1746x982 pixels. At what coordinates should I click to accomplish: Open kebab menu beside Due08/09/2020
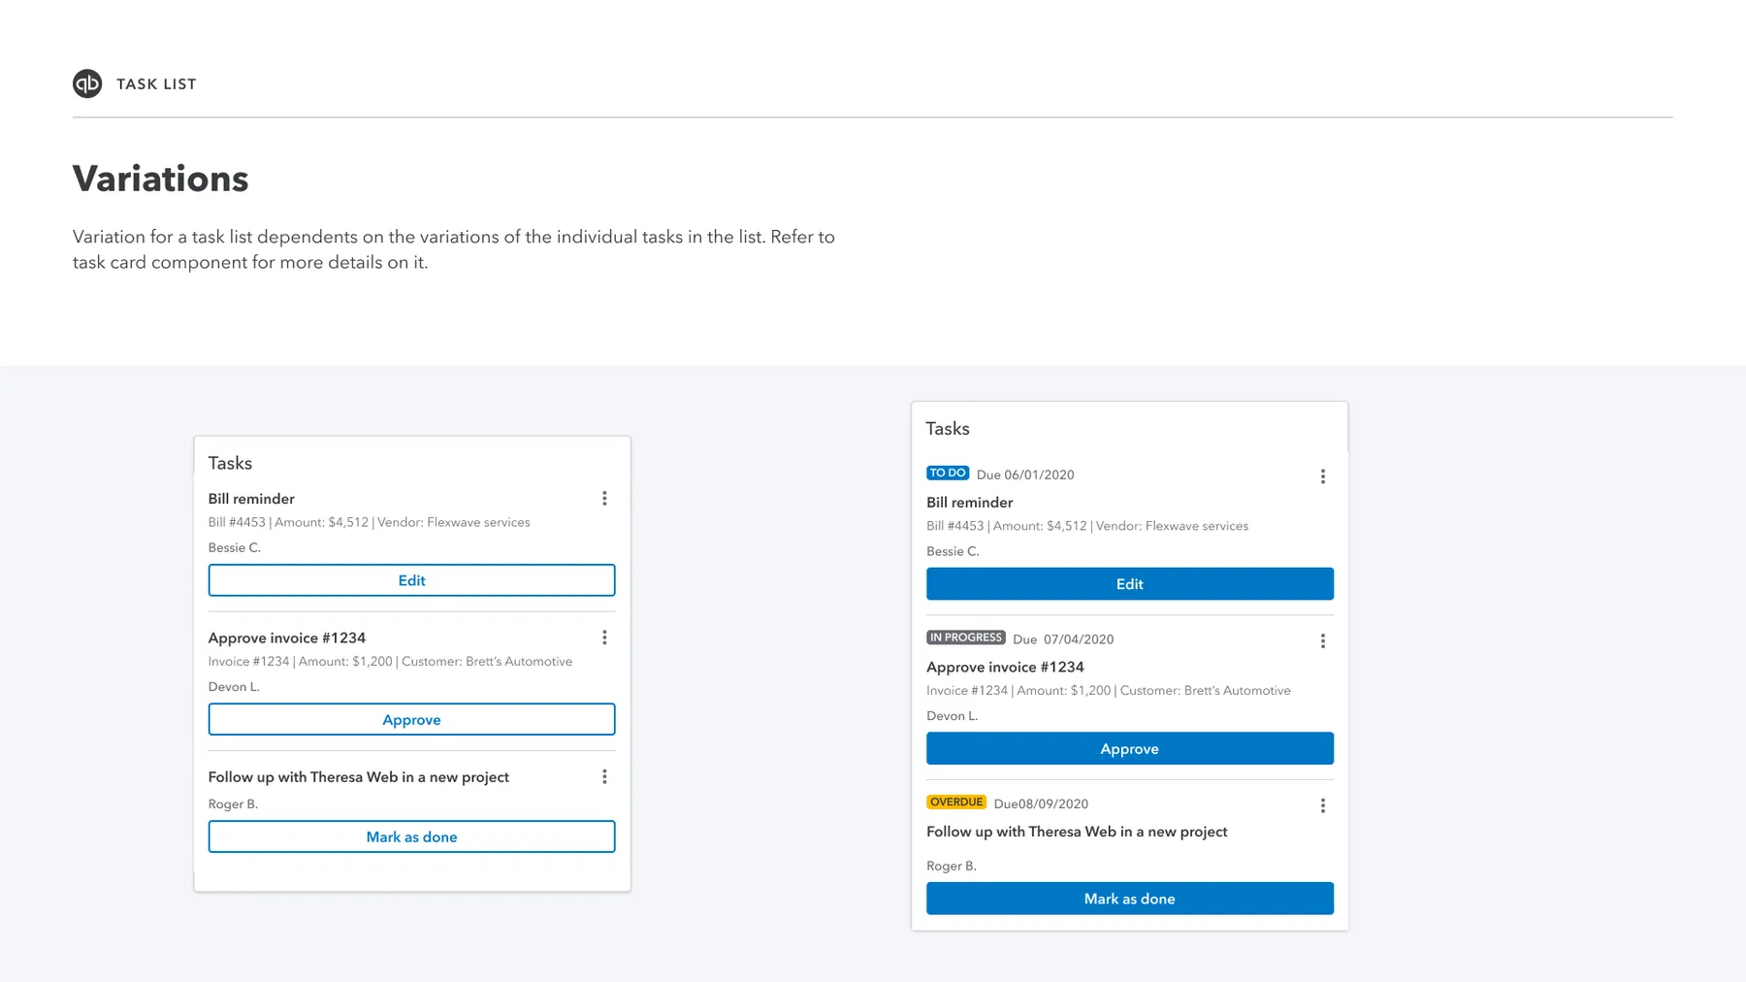1322,806
